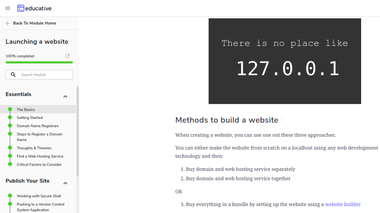The width and height of the screenshot is (380, 213).
Task: Click the green dot beside Working with Secure Shell
Action: coord(10,196)
